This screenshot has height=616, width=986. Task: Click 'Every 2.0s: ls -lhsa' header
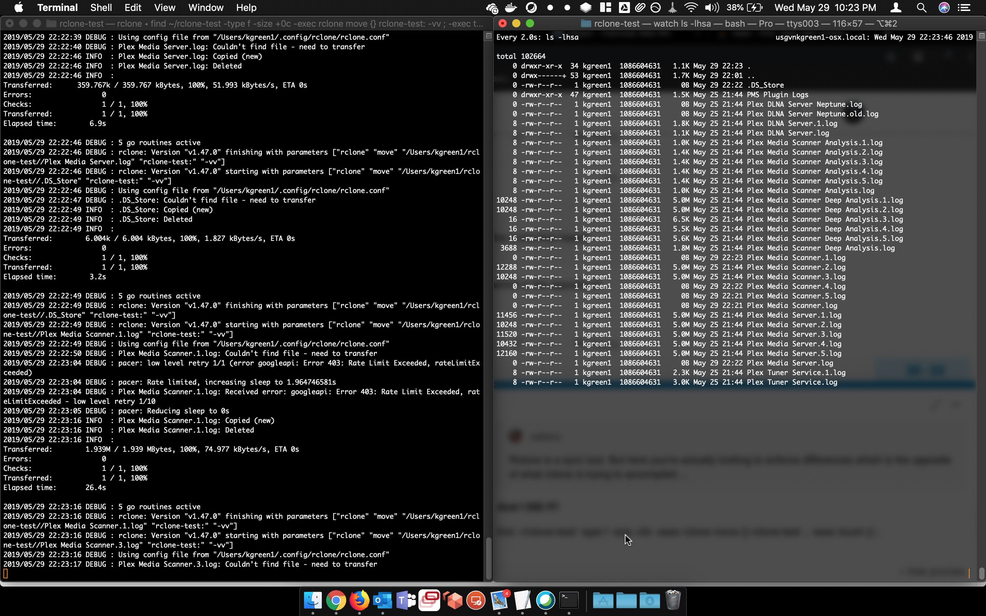[x=537, y=37]
